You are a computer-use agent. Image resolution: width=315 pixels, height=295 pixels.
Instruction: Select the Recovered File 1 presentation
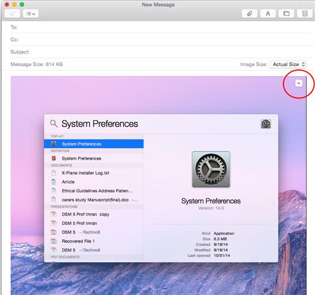(94, 241)
